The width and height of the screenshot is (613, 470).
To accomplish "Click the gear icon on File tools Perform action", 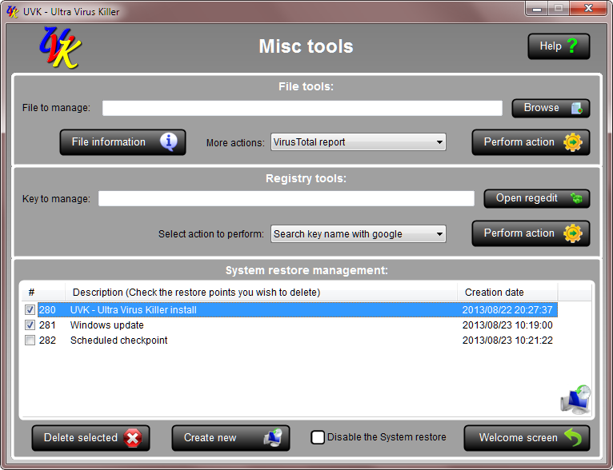I will (573, 142).
